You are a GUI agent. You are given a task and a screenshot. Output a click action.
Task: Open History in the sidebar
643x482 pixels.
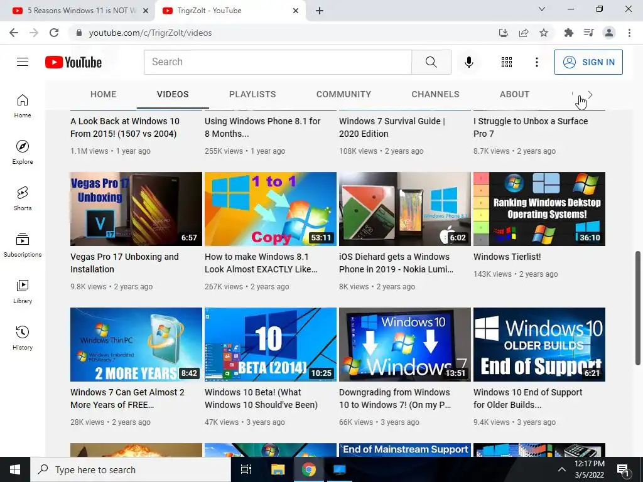(x=23, y=338)
